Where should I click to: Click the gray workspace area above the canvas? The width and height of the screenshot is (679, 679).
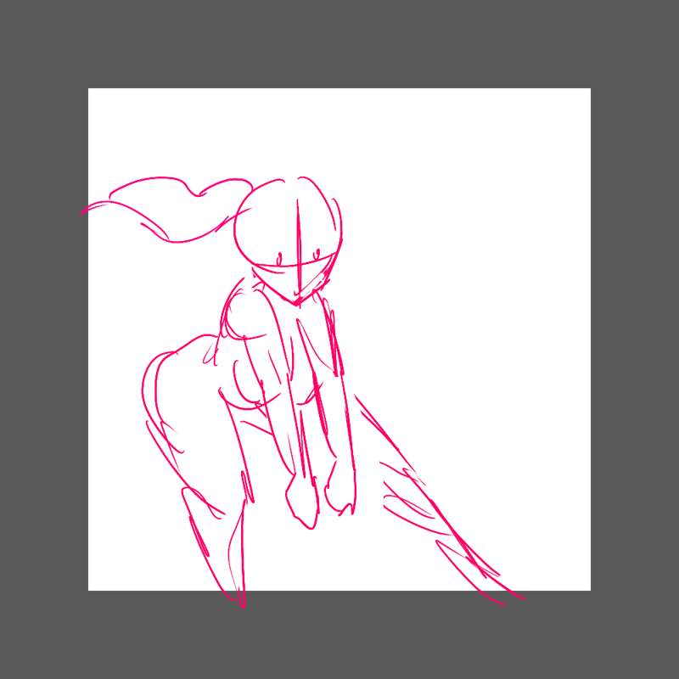339,42
